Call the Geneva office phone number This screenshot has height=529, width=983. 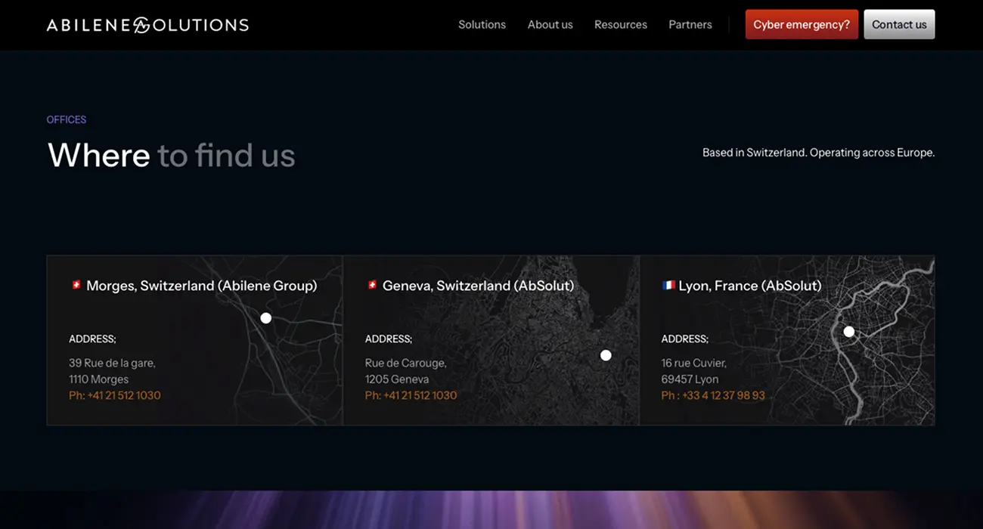pos(411,395)
